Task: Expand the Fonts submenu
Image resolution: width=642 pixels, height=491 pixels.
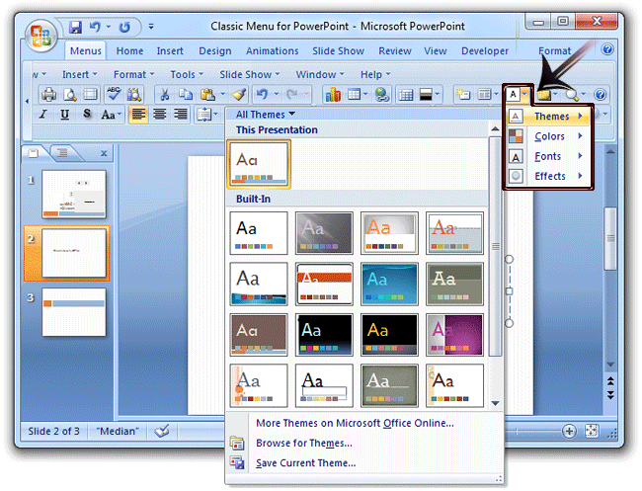Action: (x=548, y=156)
